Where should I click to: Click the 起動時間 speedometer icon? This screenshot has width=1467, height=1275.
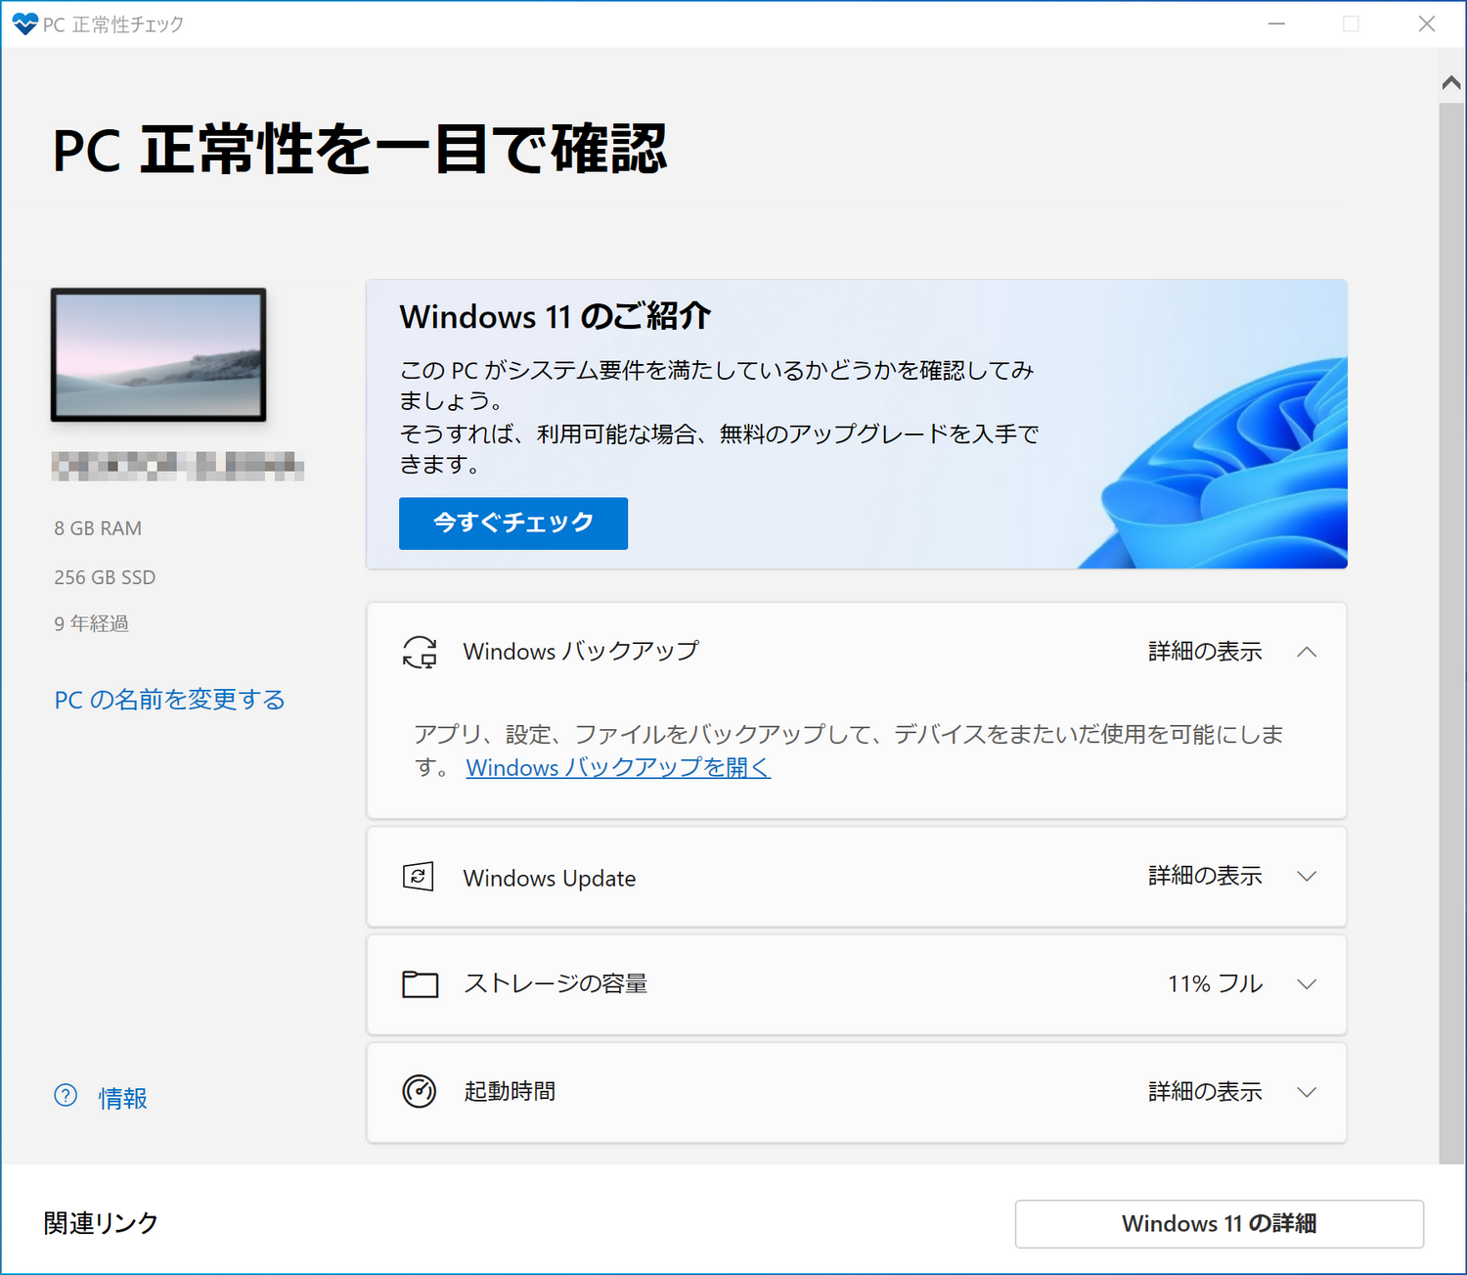point(420,1091)
